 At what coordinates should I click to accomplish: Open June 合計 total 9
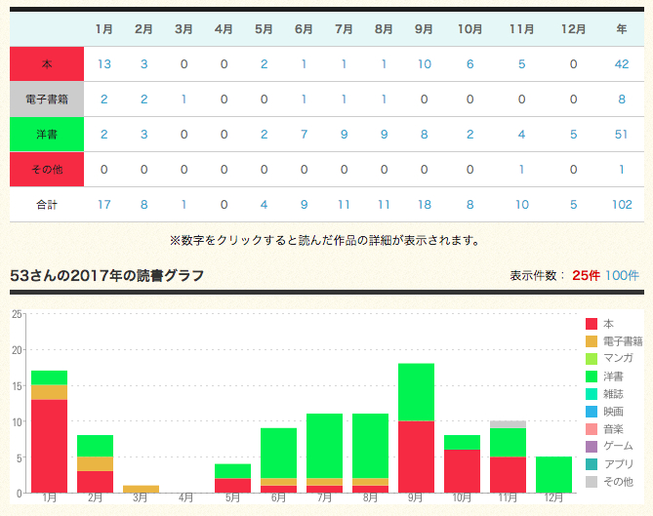click(304, 204)
